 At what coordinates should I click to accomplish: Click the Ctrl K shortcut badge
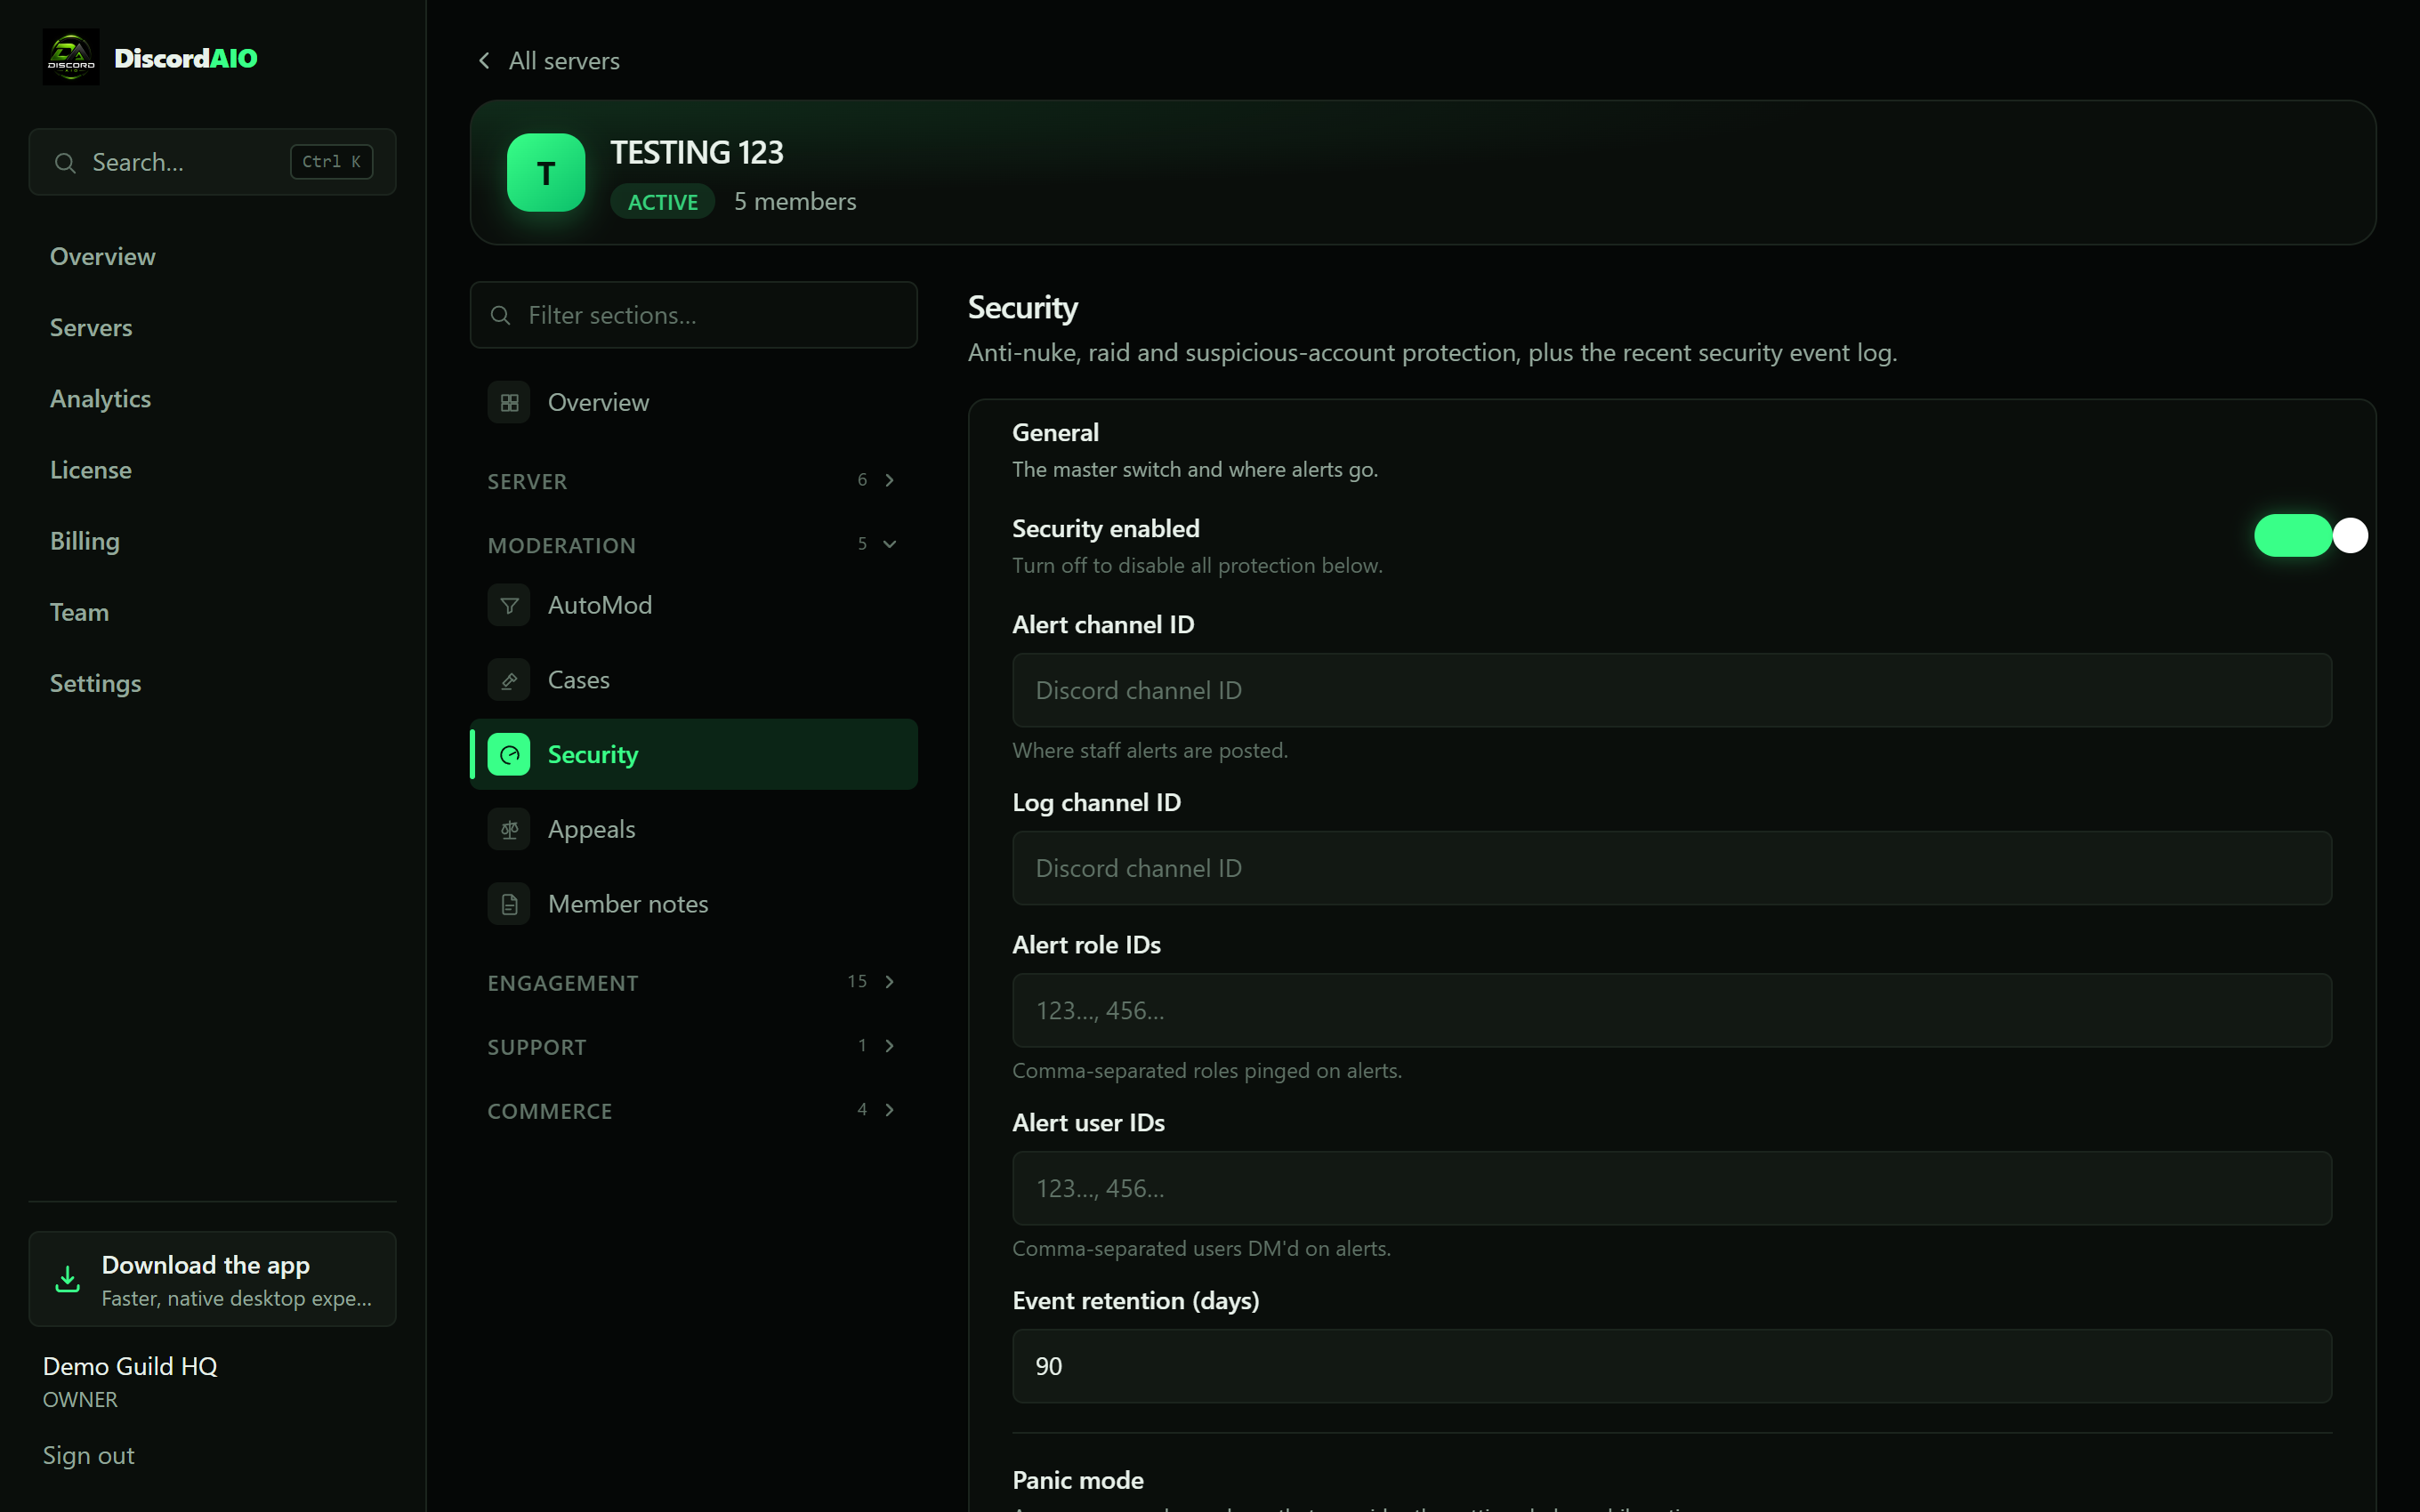pyautogui.click(x=332, y=162)
